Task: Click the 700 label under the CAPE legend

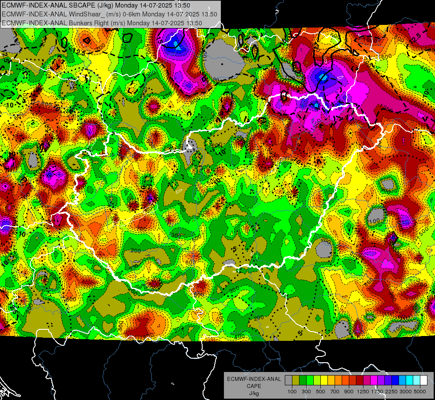Action: click(335, 392)
